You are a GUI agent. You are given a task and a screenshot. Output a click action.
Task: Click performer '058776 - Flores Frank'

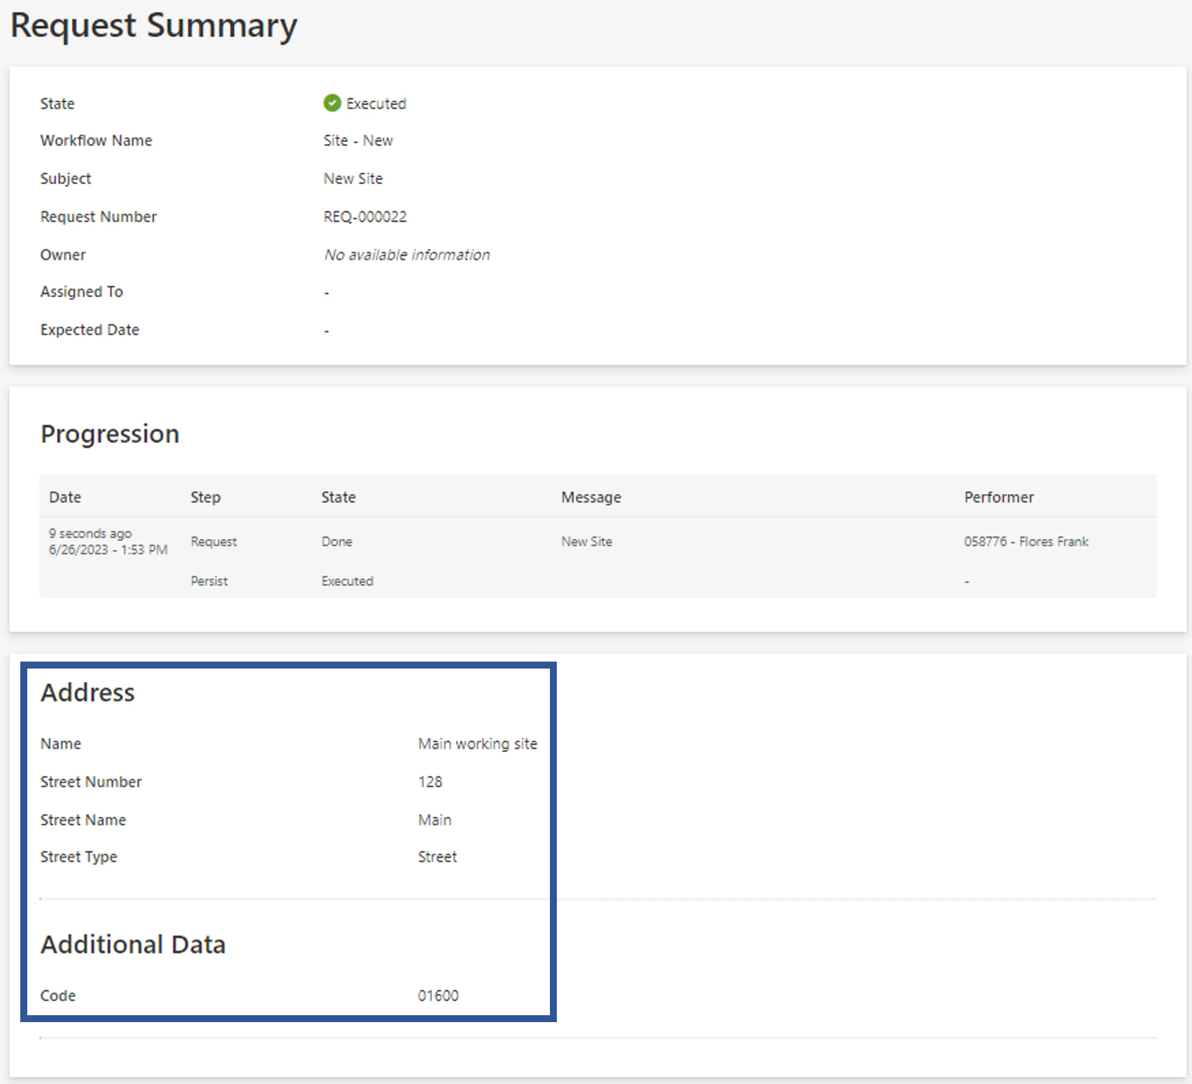click(x=1027, y=541)
